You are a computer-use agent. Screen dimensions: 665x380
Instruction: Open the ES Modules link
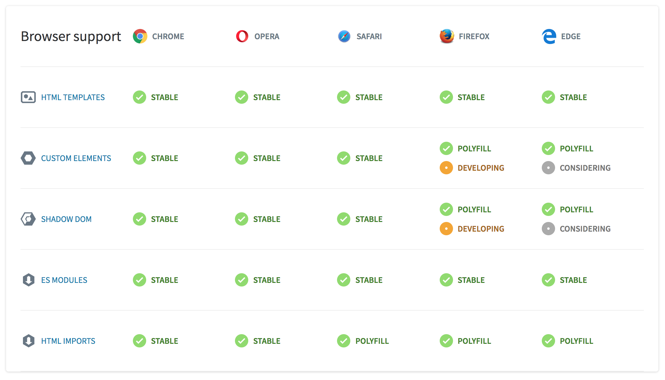pyautogui.click(x=64, y=280)
